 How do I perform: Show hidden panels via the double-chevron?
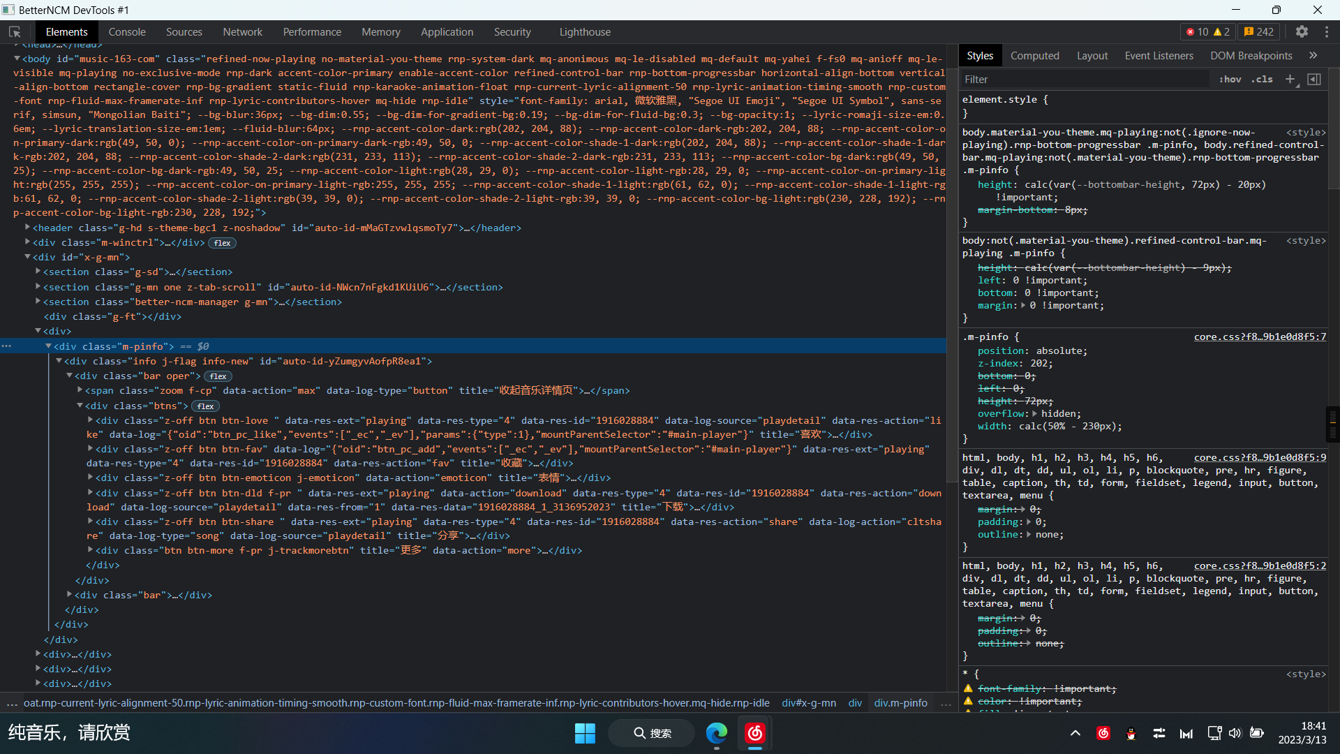(x=1313, y=55)
